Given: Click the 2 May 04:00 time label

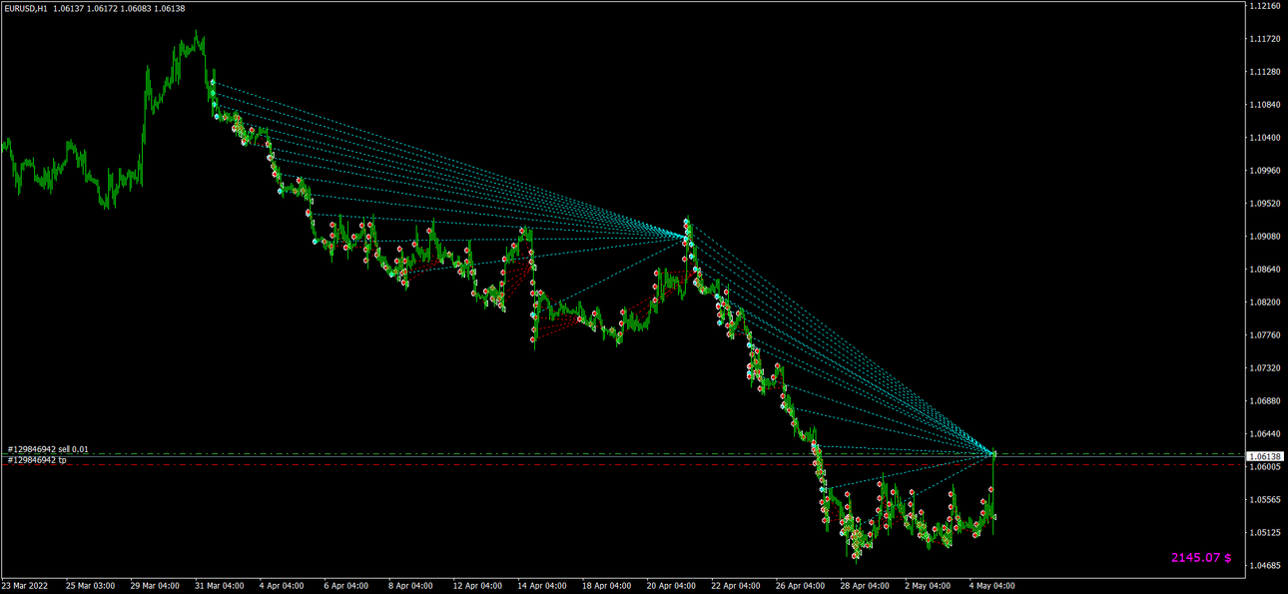Looking at the screenshot, I should [x=927, y=586].
